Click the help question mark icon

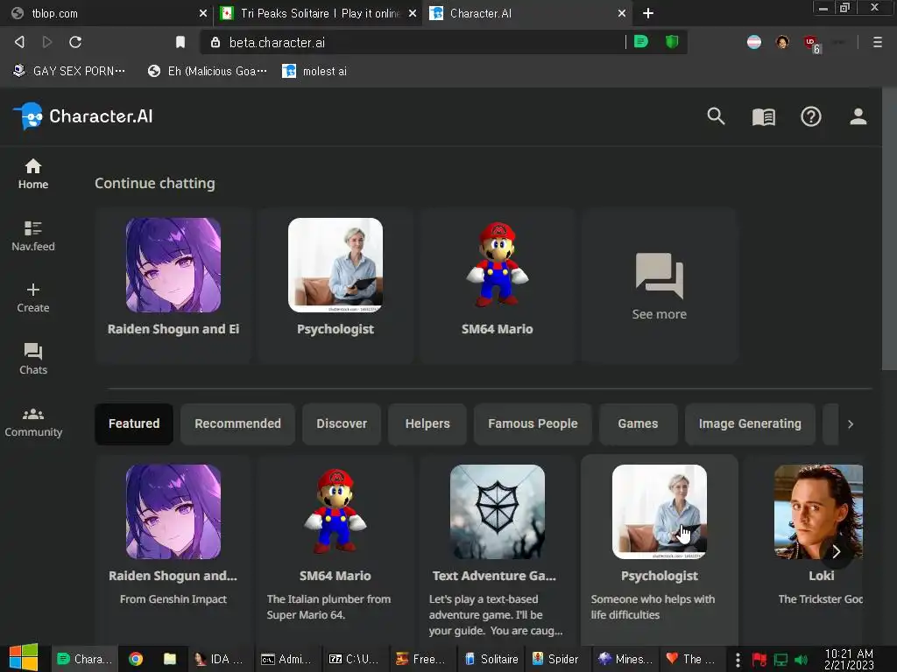810,116
